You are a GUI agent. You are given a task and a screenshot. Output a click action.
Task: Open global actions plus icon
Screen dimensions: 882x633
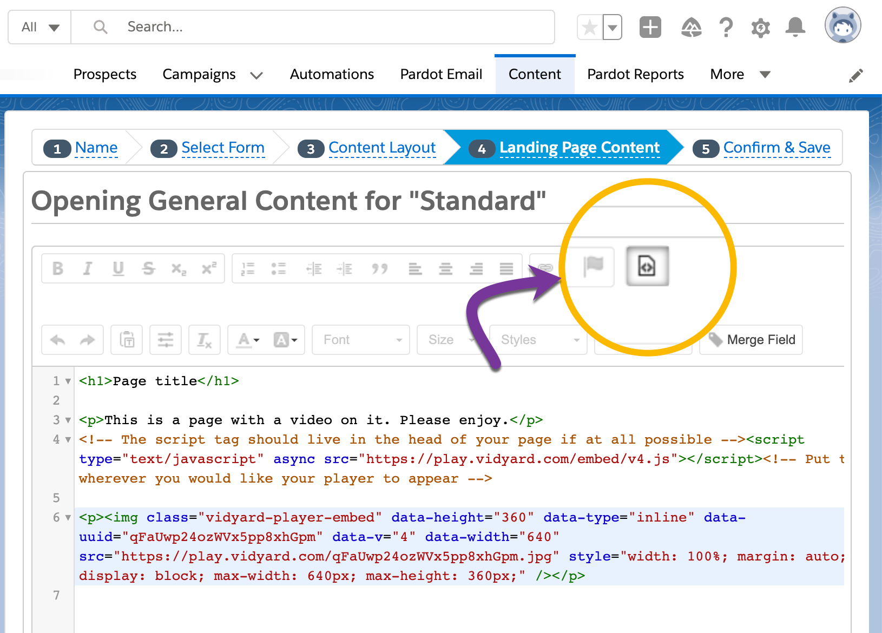[x=650, y=27]
